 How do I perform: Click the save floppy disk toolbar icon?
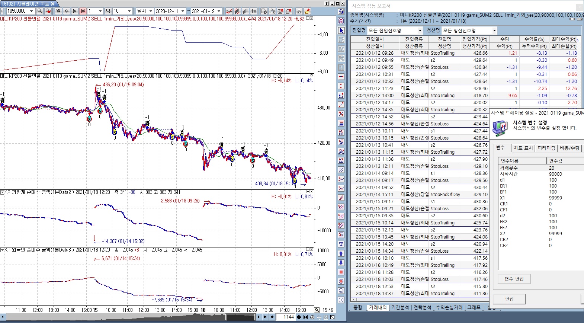coord(299,11)
